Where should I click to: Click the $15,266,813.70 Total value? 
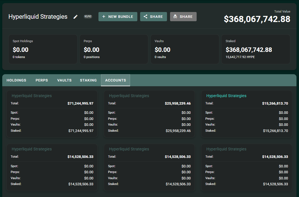(275, 104)
